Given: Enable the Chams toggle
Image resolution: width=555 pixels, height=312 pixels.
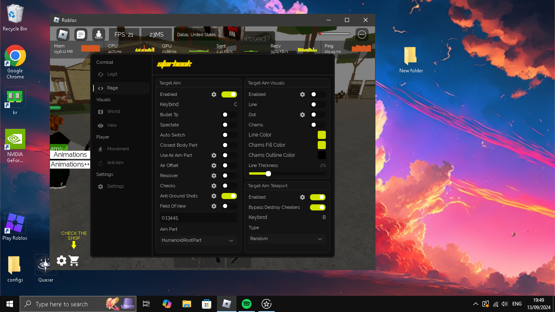Looking at the screenshot, I should click(318, 125).
